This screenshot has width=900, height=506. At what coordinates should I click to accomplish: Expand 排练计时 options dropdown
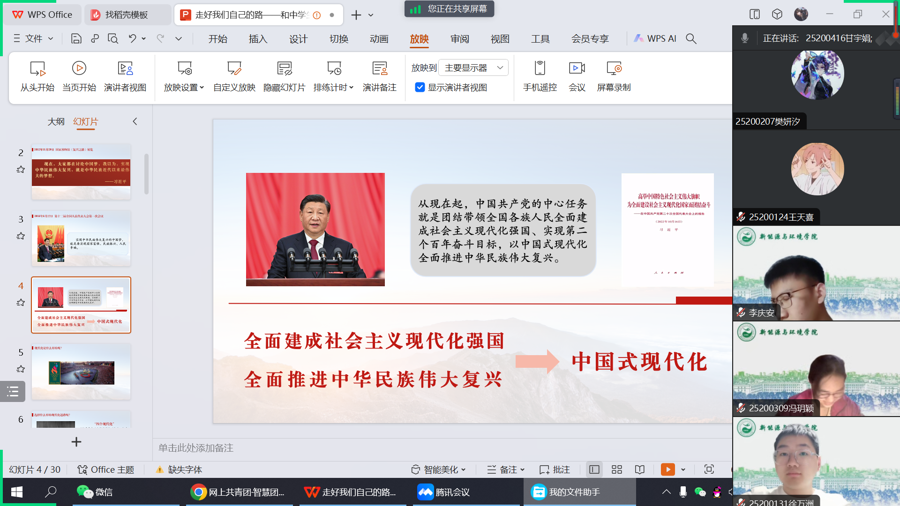pyautogui.click(x=352, y=88)
